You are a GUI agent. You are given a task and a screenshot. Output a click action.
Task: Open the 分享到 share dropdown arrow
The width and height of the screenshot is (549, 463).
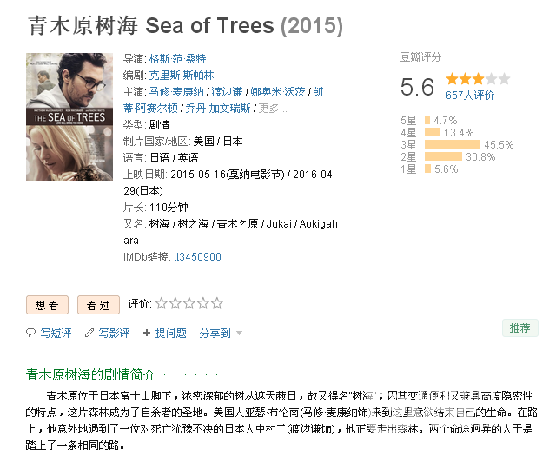[x=239, y=333]
